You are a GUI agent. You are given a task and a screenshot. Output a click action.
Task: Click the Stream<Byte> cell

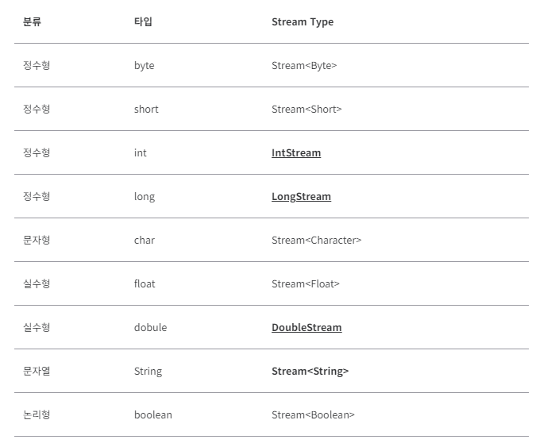[304, 66]
